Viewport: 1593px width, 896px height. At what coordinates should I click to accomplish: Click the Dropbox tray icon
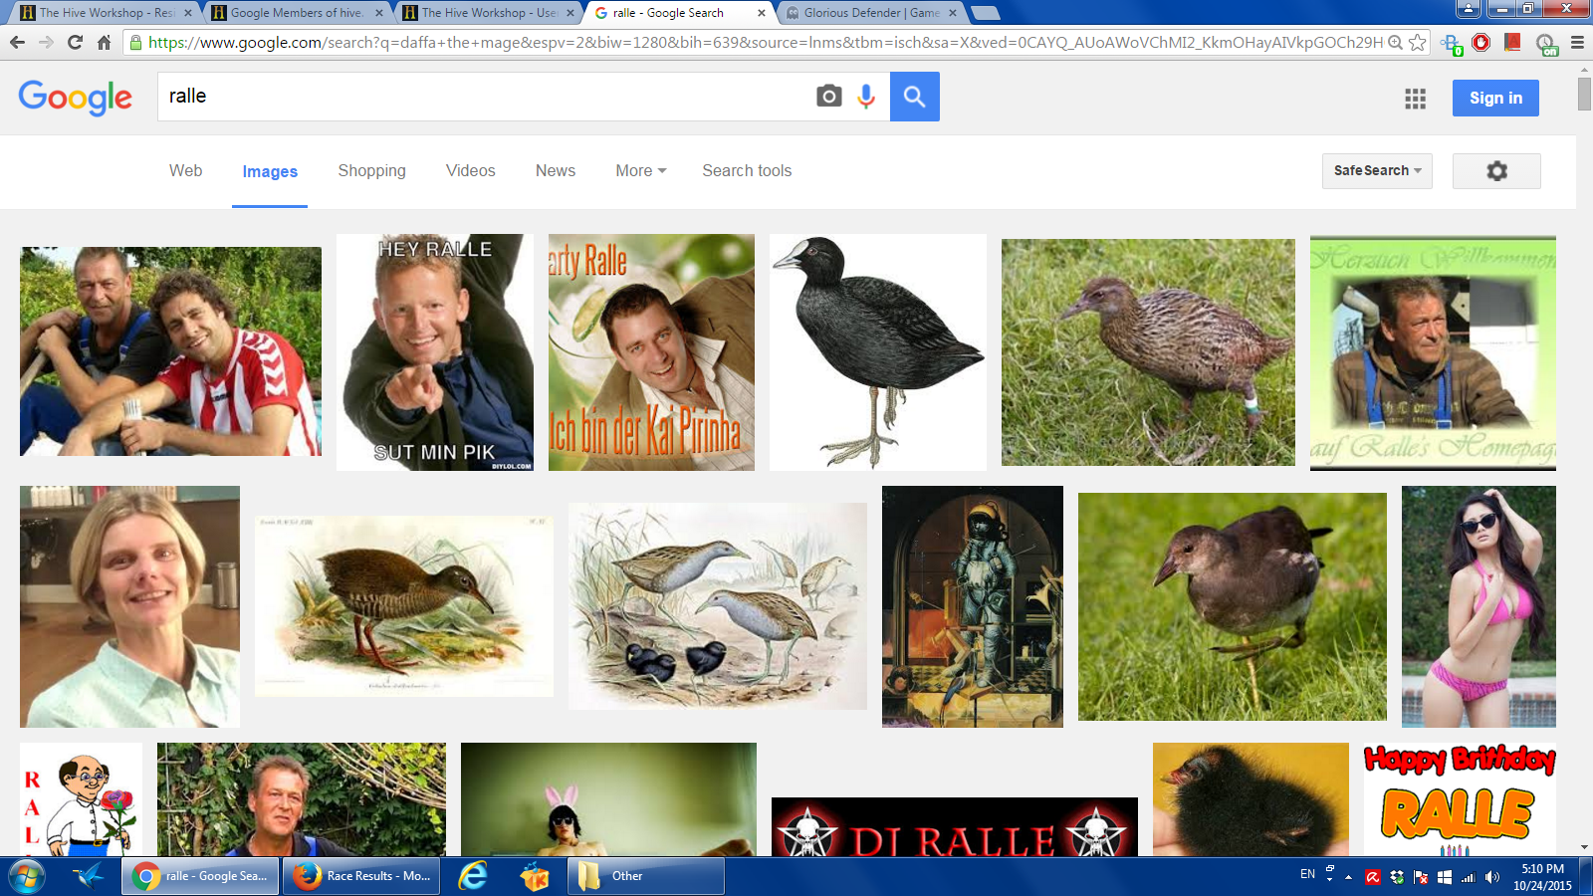click(1397, 877)
